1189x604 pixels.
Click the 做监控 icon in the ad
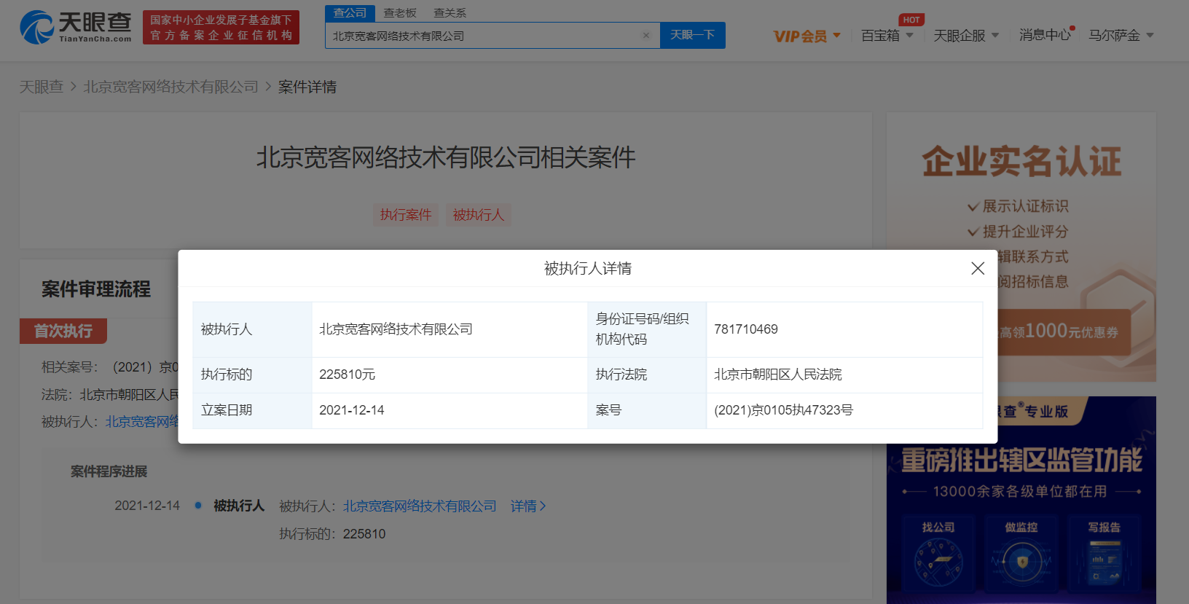(x=1021, y=555)
